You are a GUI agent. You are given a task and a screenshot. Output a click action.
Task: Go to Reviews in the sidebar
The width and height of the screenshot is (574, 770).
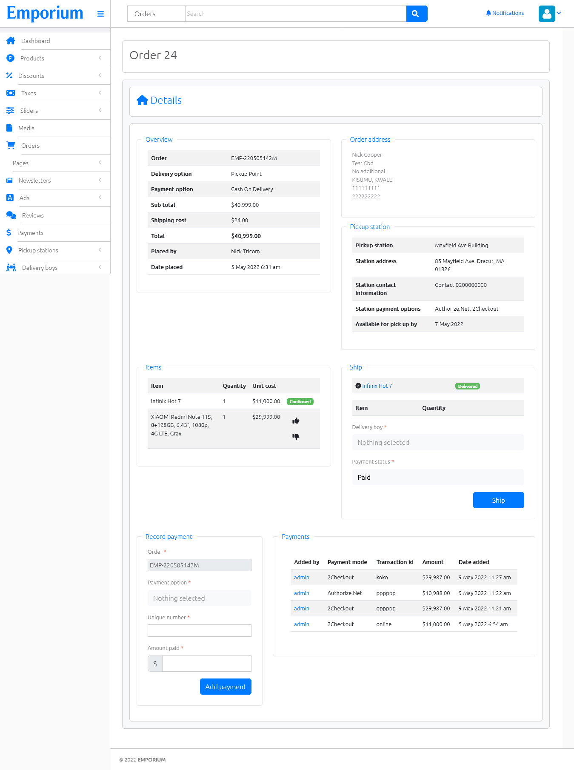(33, 215)
